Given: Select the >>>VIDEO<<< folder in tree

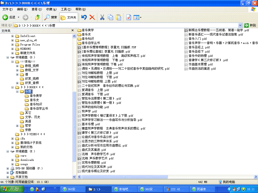Looking at the screenshot, I should click(33, 134).
